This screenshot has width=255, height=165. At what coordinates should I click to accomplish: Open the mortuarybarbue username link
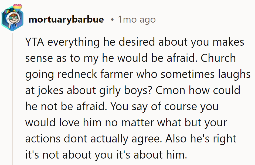point(66,20)
